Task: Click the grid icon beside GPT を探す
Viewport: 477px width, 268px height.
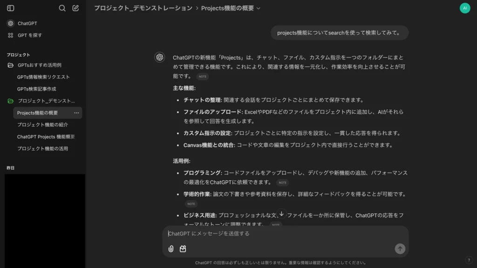Action: [x=11, y=35]
